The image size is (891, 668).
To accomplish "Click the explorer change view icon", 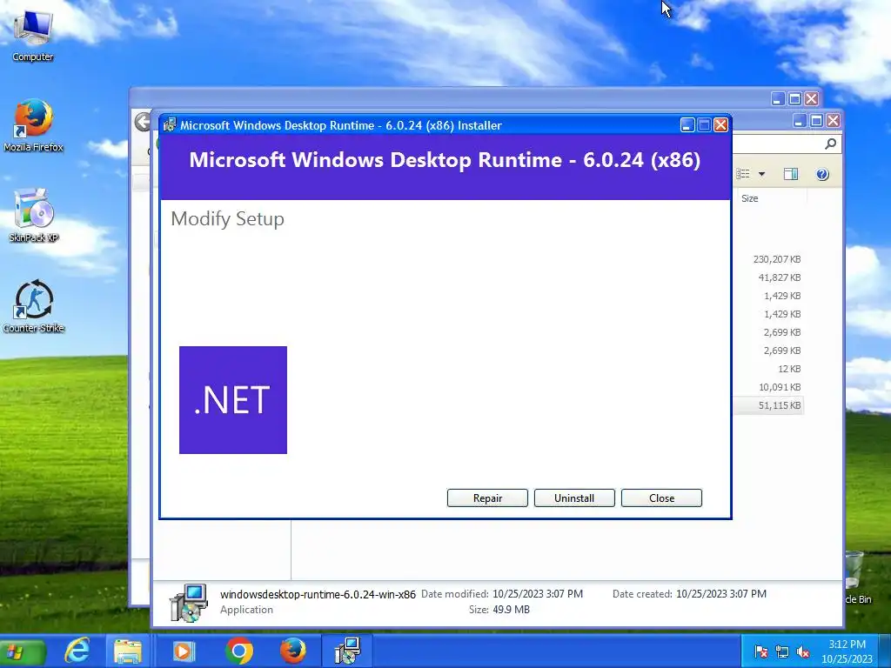I will 743,174.
